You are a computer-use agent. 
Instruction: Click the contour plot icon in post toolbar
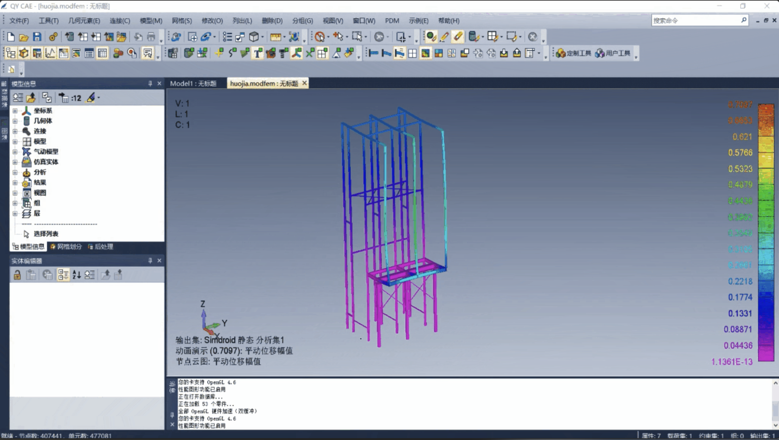click(x=425, y=53)
